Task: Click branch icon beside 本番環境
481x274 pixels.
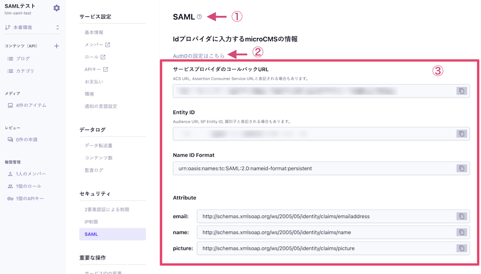Action: [x=8, y=27]
